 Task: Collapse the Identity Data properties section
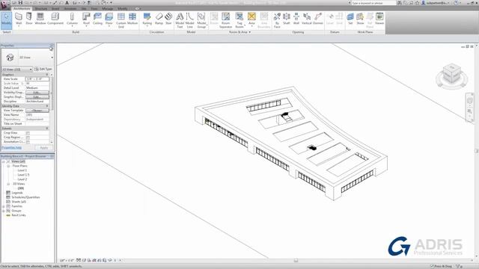[x=47, y=106]
